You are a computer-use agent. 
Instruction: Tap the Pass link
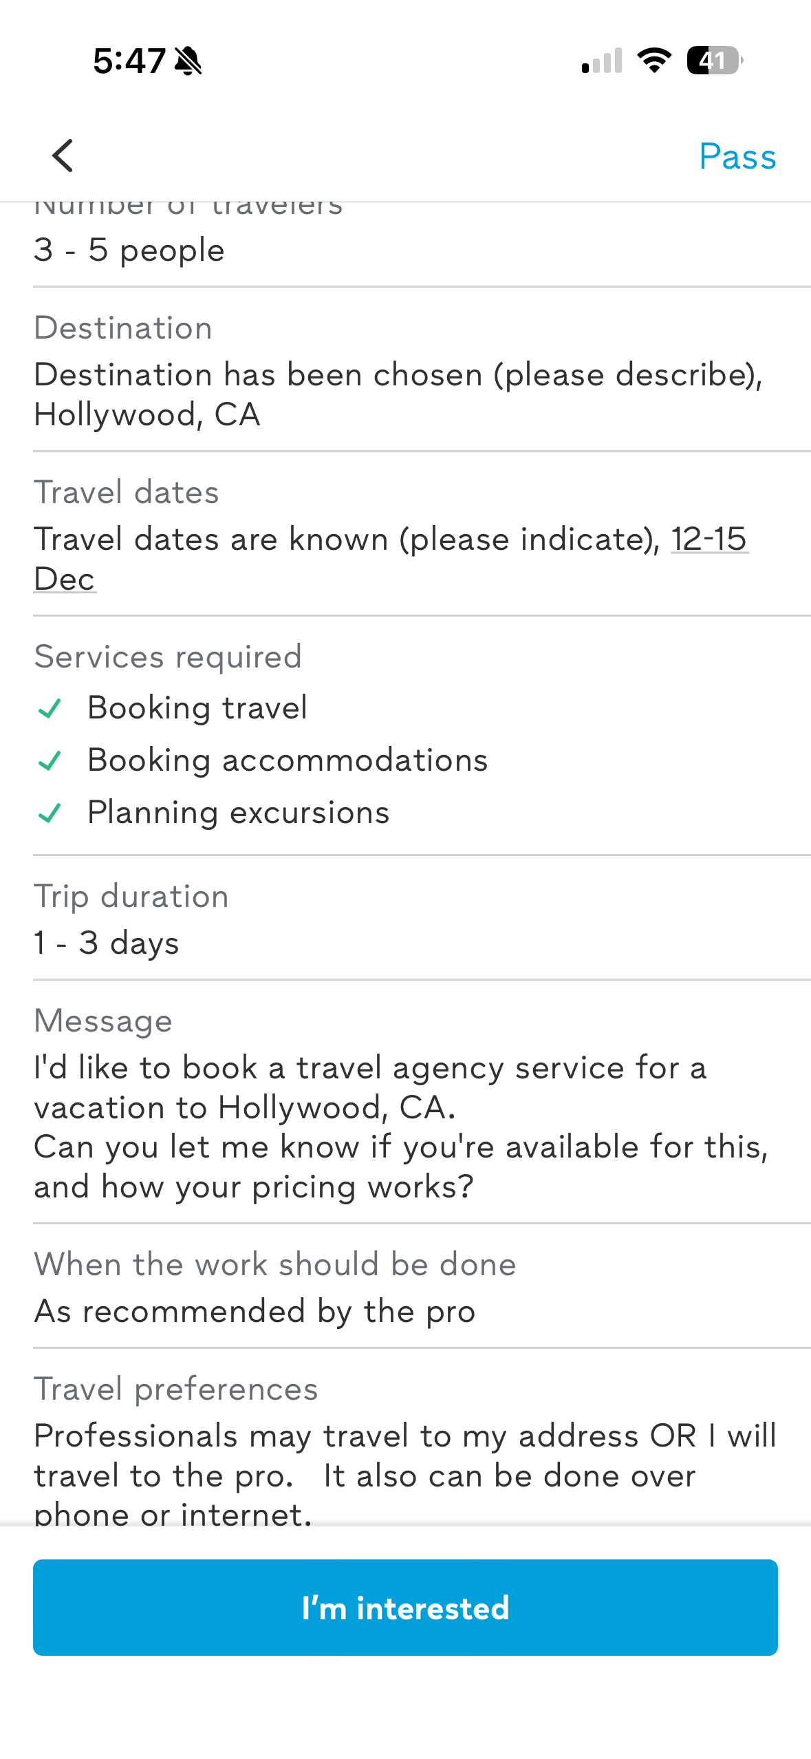click(737, 157)
